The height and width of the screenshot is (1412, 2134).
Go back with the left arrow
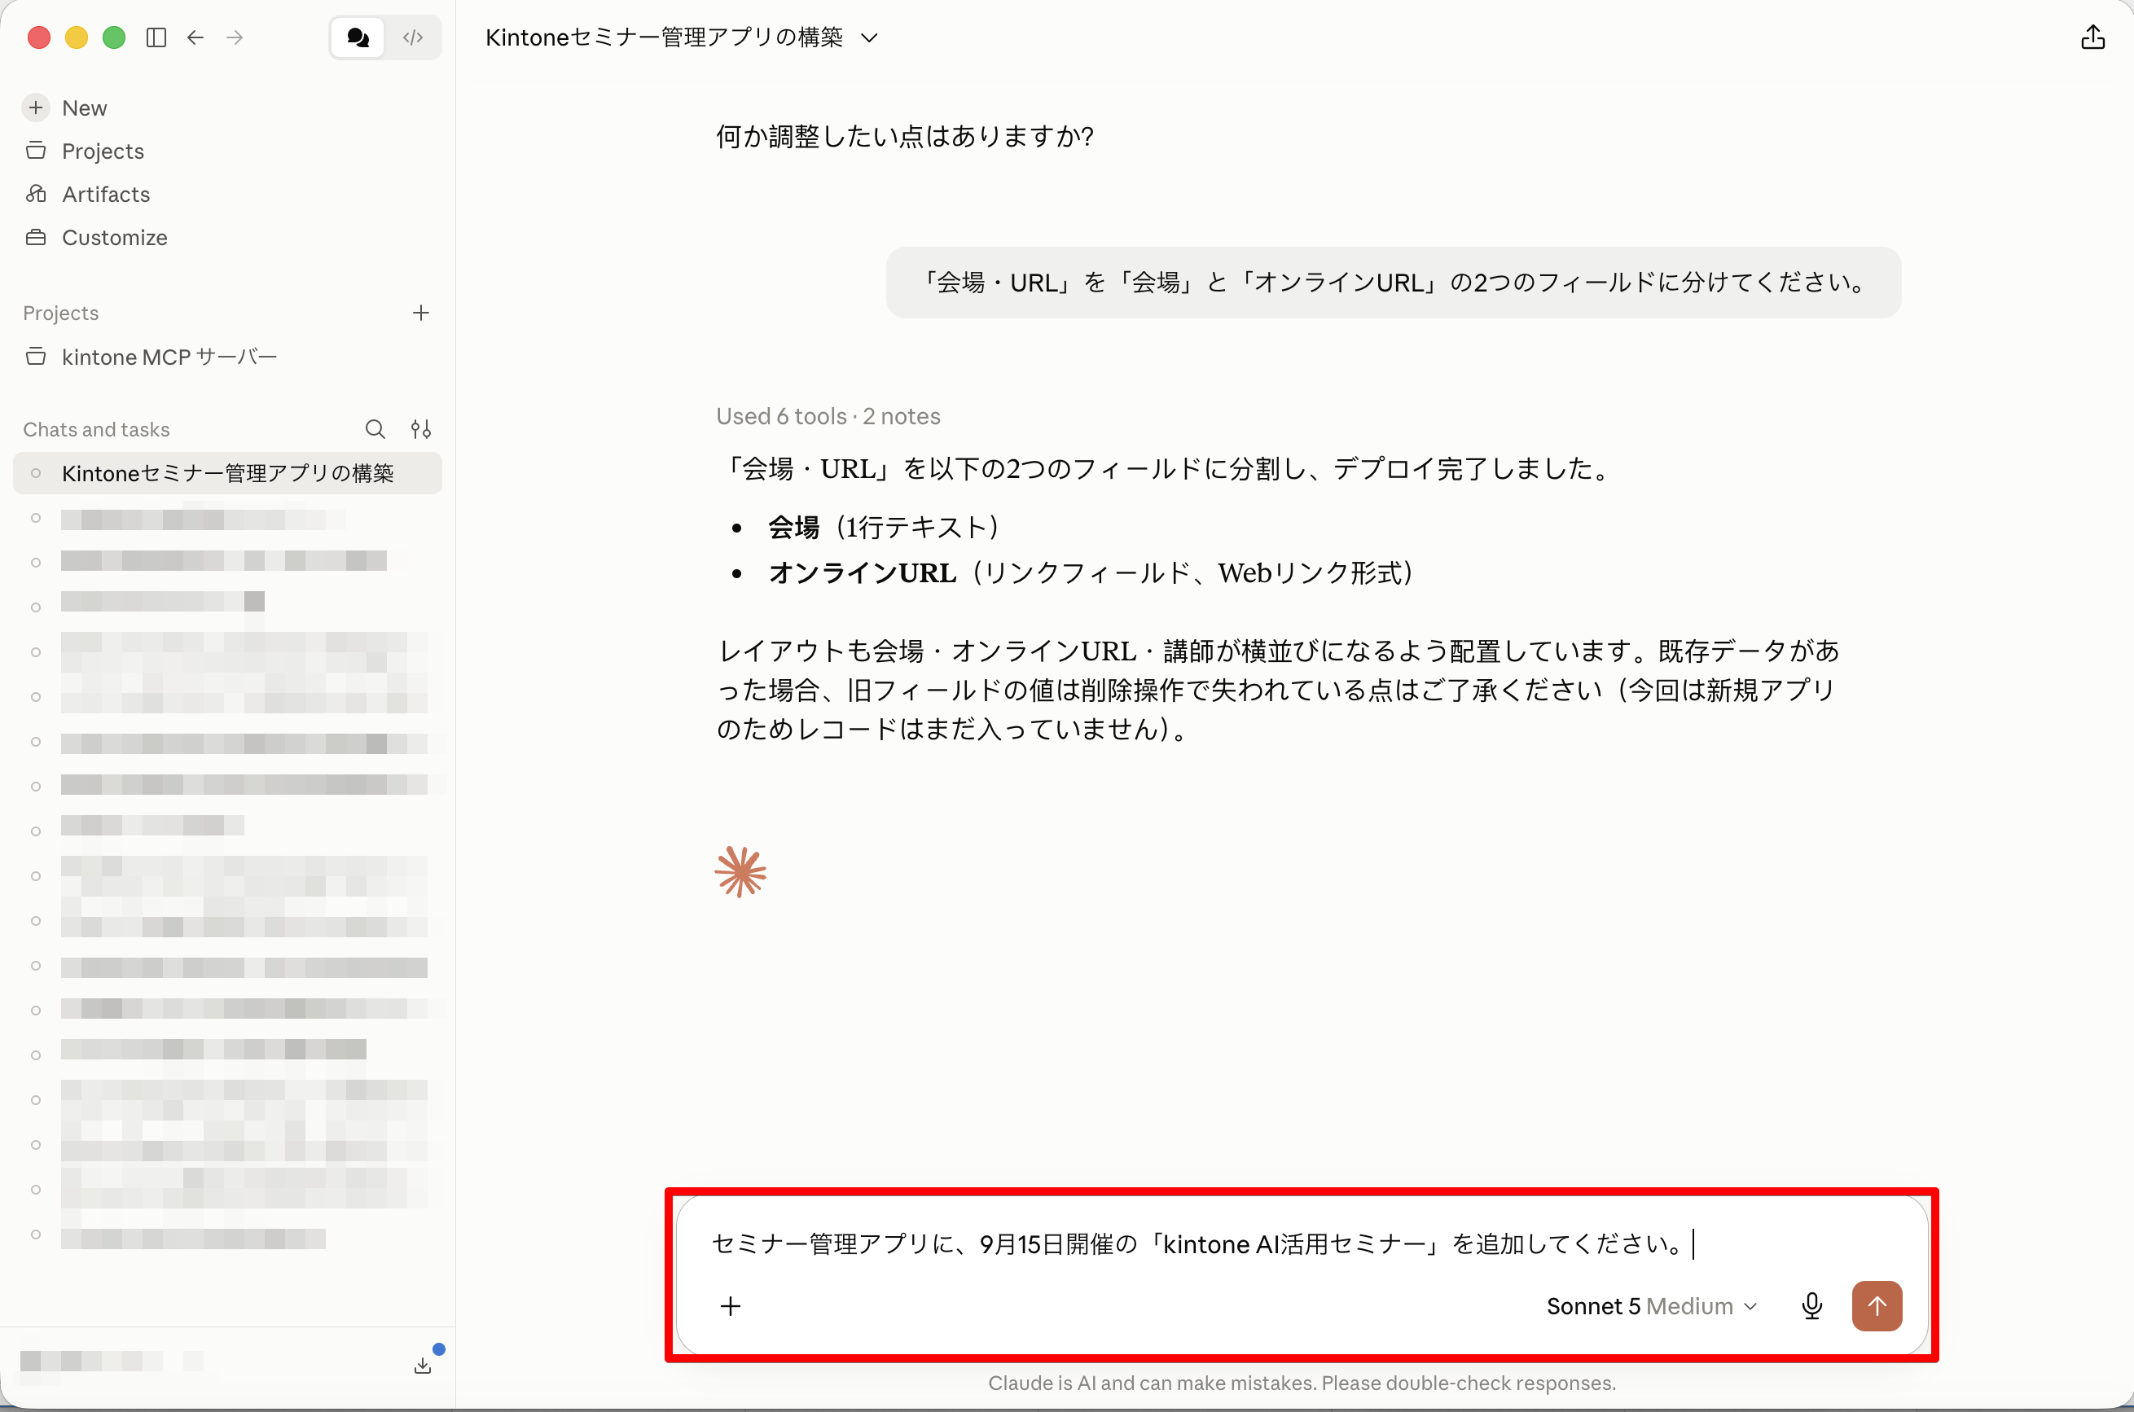195,37
